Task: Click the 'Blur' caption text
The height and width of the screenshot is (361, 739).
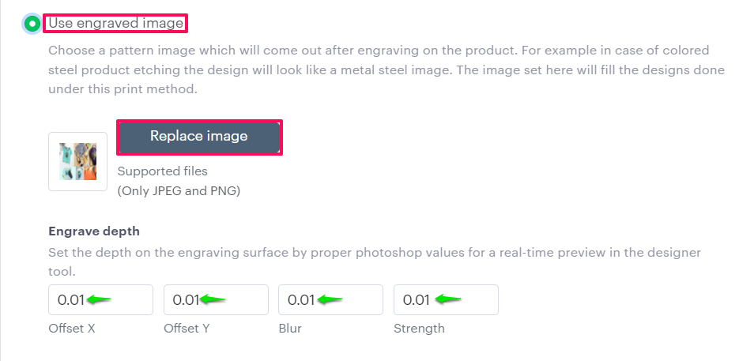Action: (290, 328)
